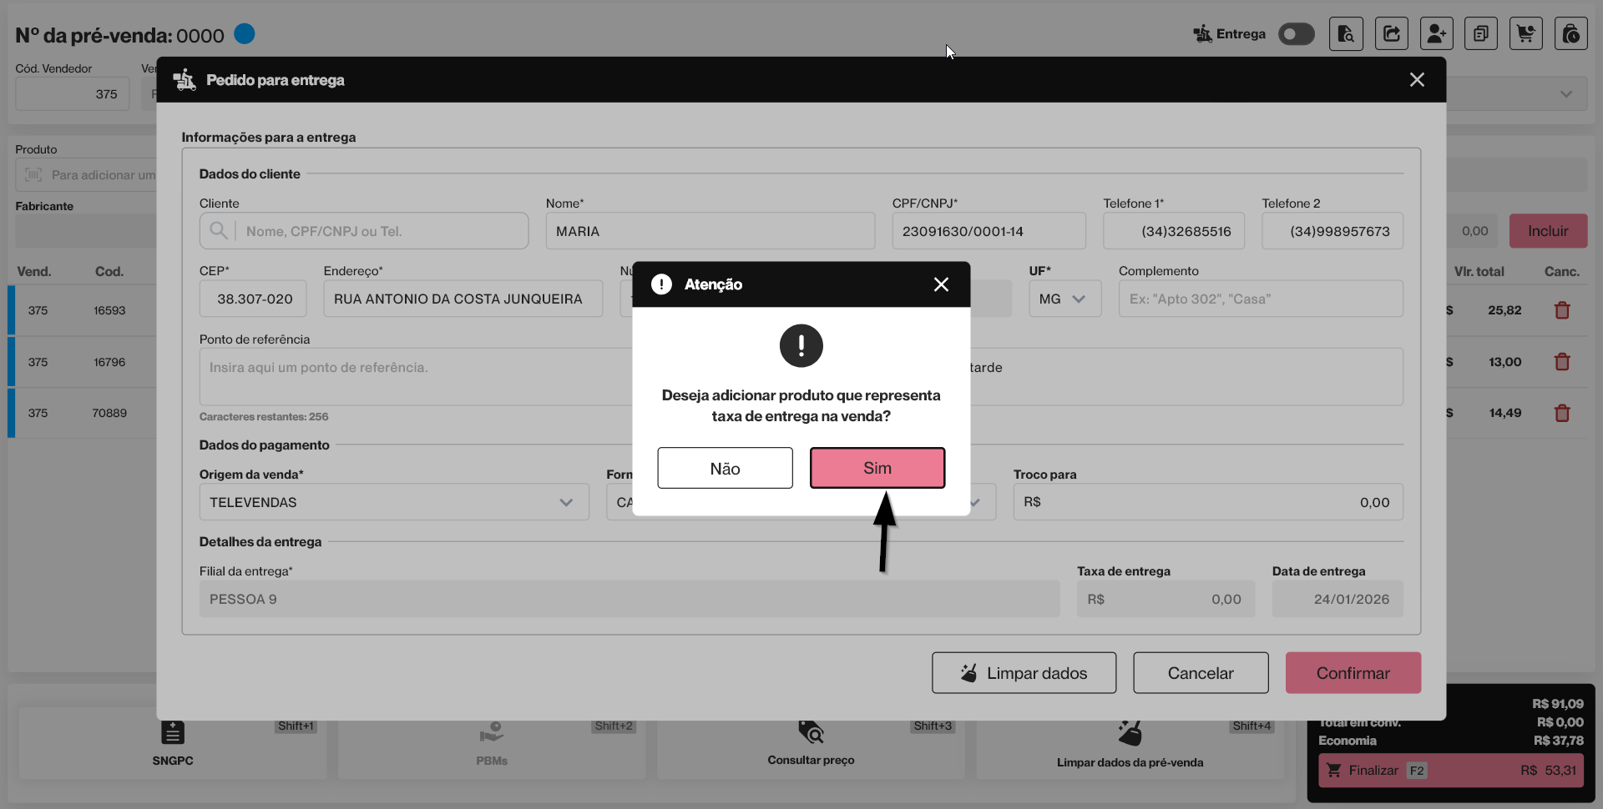Delete the item row priced 14,49

[x=1562, y=413]
